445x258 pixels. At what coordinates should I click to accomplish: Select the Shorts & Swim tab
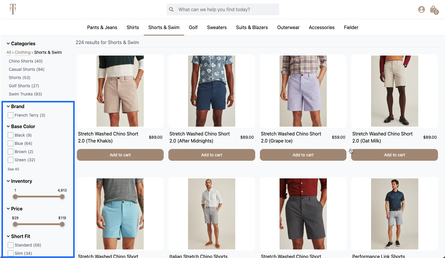point(164,27)
